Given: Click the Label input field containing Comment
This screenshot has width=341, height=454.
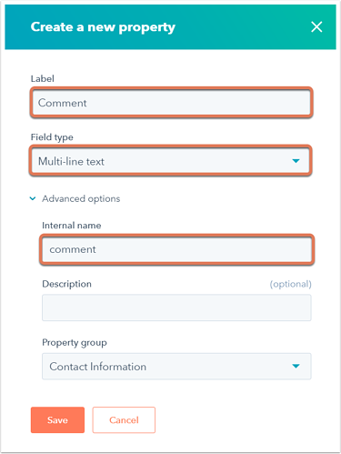Looking at the screenshot, I should point(171,103).
